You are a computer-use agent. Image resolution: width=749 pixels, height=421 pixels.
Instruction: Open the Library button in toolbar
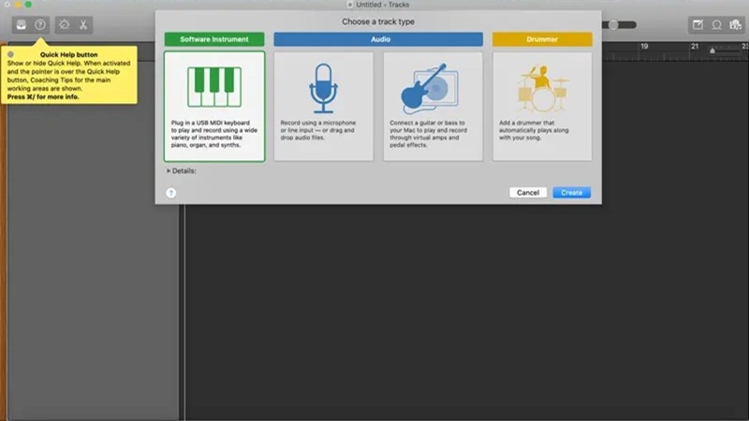[x=22, y=25]
